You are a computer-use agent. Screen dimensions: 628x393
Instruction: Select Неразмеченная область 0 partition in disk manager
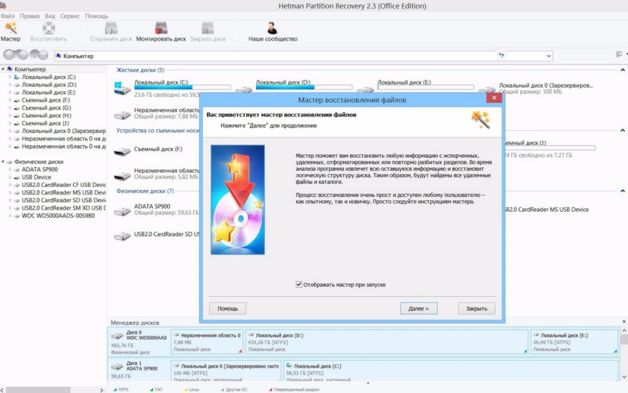tap(207, 342)
